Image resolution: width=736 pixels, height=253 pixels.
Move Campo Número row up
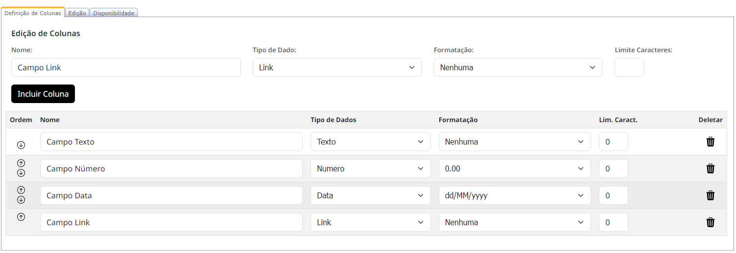[x=21, y=163]
